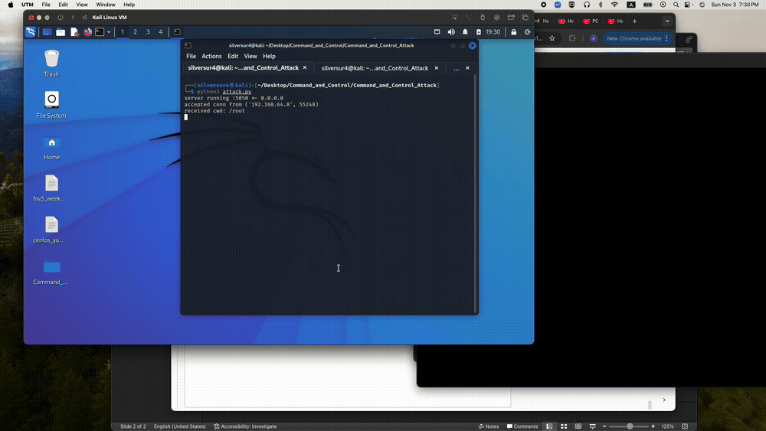
Task: Select hw3_week file on desktop
Action: click(x=50, y=188)
